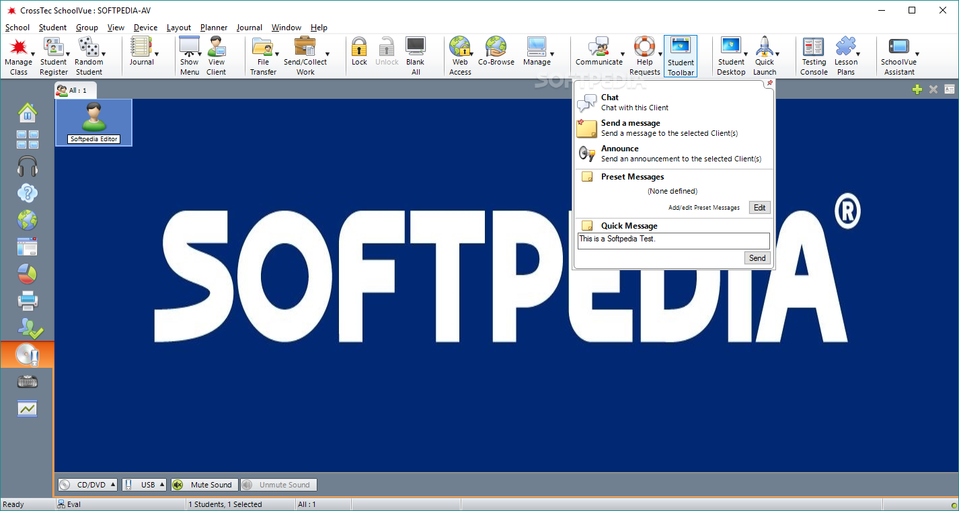Viewport: 959px width, 511px height.
Task: Select the 'All : 1' group tab
Action: point(76,90)
